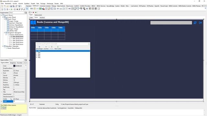The width and height of the screenshot is (207, 116).
Task: Click the Color property swatch in object inspector
Action: click(x=14, y=66)
